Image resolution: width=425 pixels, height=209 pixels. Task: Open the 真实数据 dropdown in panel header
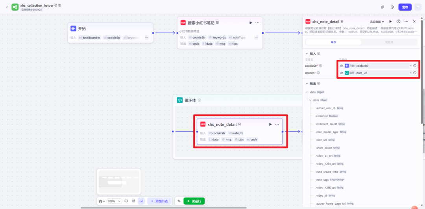click(377, 22)
